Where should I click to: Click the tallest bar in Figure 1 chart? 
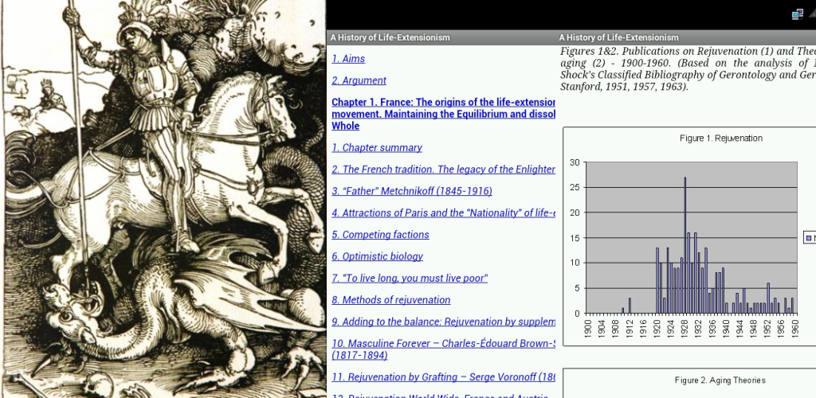(685, 245)
